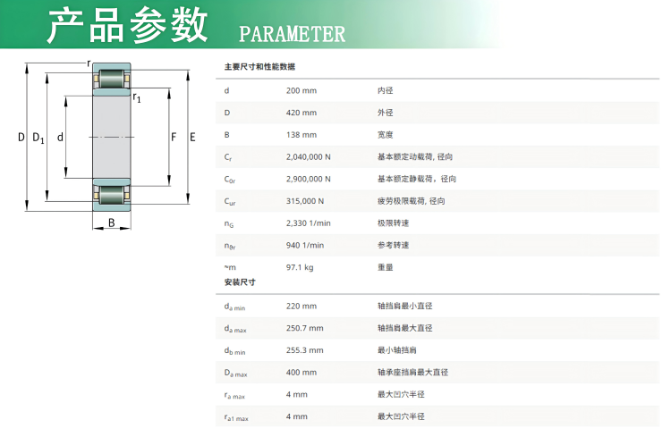Image resolution: width=671 pixels, height=437 pixels.
Task: Select the 315,000 N fatigue load value
Action: (304, 201)
